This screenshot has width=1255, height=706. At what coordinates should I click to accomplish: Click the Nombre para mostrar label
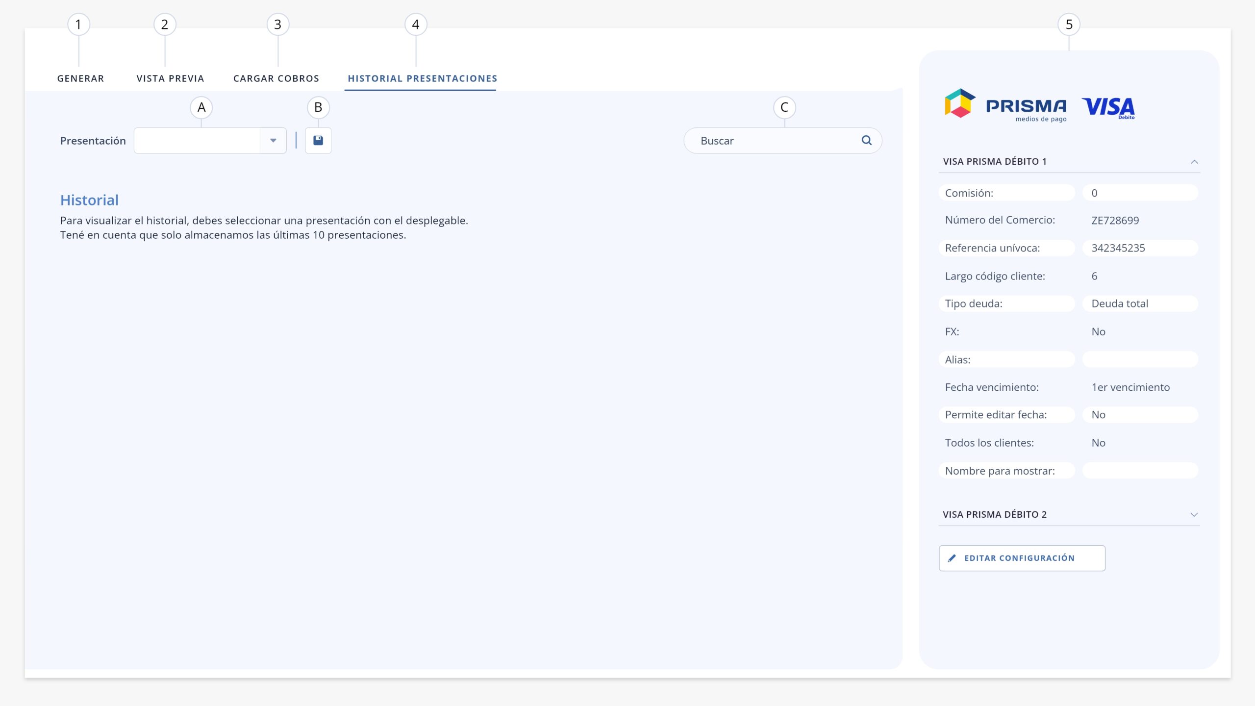coord(1000,471)
